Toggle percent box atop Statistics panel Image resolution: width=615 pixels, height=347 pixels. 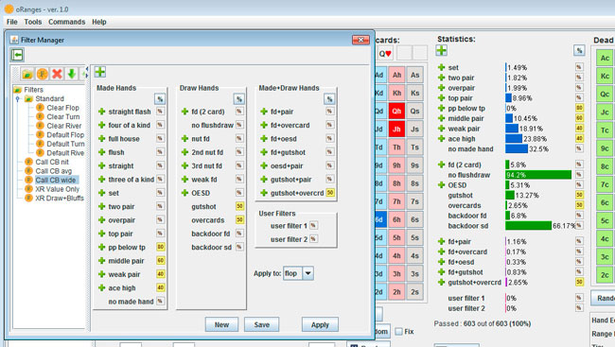point(579,50)
